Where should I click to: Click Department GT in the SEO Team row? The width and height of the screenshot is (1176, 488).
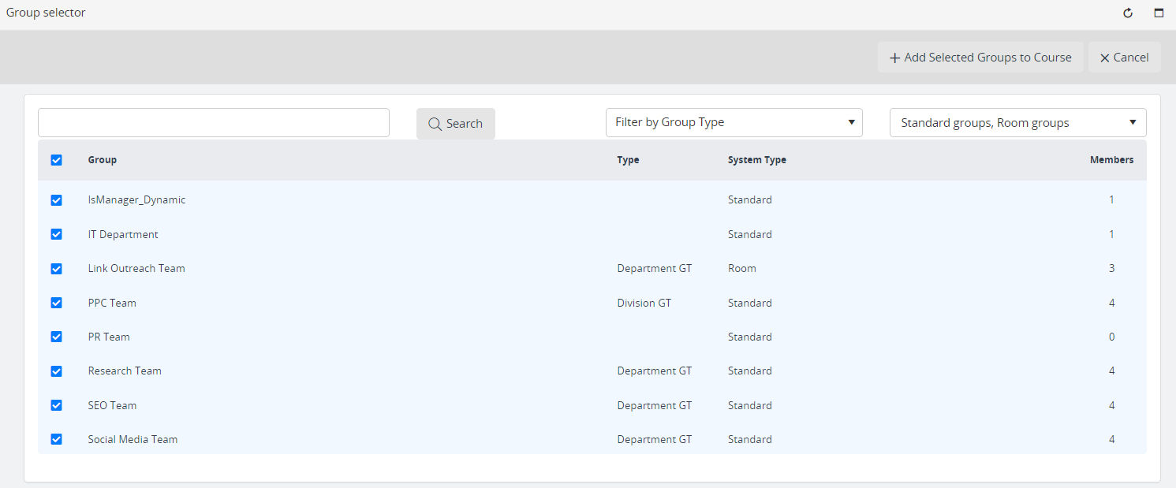tap(655, 405)
